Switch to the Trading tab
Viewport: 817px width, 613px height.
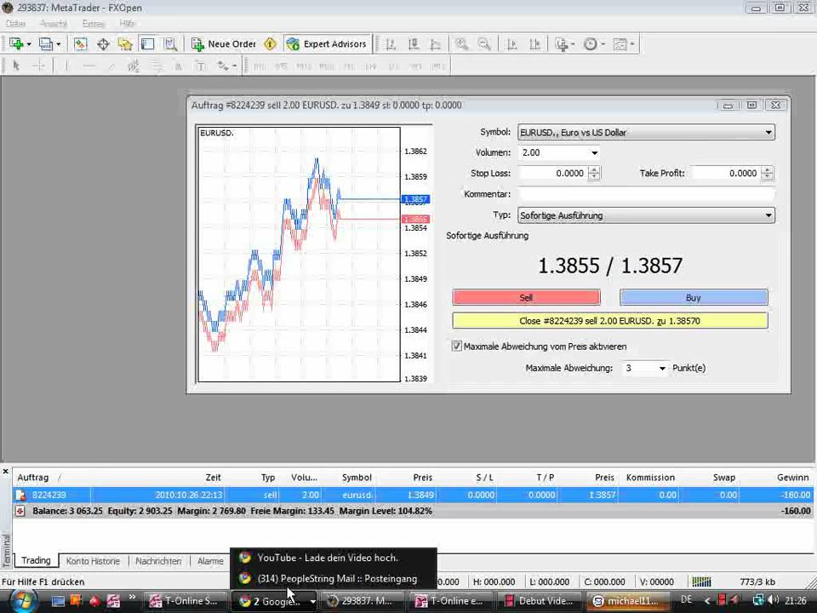pos(36,560)
